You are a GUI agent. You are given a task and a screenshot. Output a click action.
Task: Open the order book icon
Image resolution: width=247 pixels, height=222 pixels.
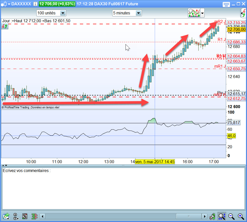tap(34, 216)
